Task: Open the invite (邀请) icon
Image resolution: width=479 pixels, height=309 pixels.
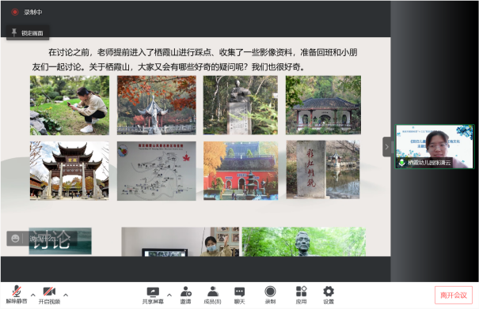Action: (x=185, y=295)
